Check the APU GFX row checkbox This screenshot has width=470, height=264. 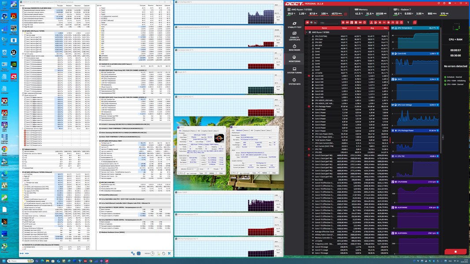click(x=309, y=45)
